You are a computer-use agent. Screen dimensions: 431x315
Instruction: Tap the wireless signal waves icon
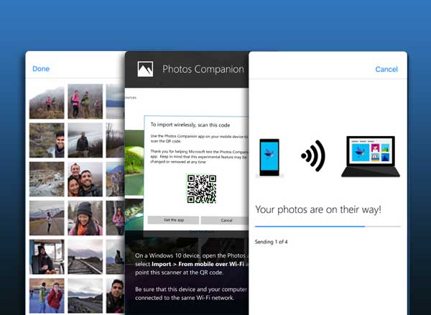click(x=313, y=156)
